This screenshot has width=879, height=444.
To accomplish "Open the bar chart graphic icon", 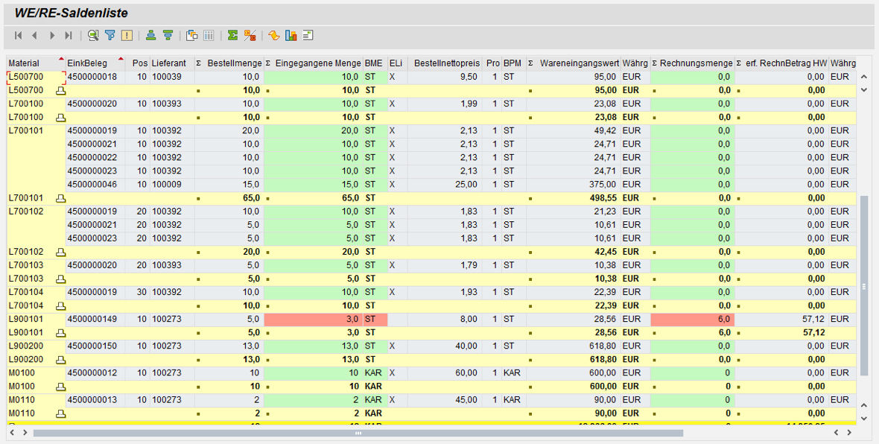I will tap(291, 35).
